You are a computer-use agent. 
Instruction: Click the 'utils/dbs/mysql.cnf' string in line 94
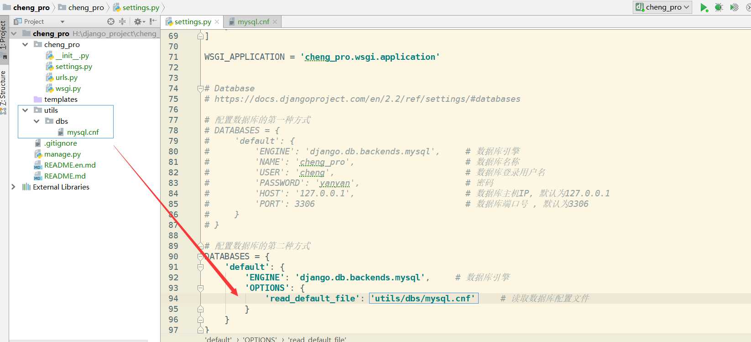click(423, 299)
